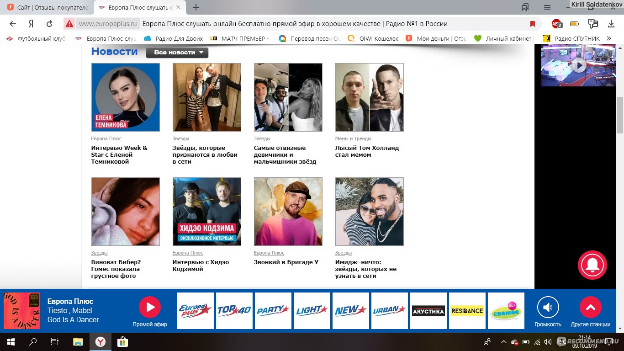
Task: Click the security warning icon in address bar
Action: (69, 24)
